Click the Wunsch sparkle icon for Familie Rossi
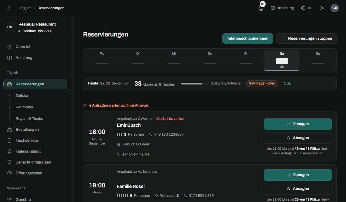This screenshot has width=346, height=202. pos(157,196)
